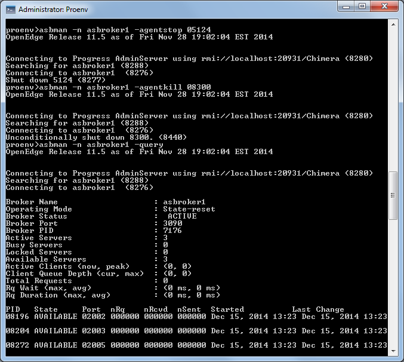The image size is (404, 362).
Task: Click the 'nSent' column header
Action: pyautogui.click(x=189, y=309)
